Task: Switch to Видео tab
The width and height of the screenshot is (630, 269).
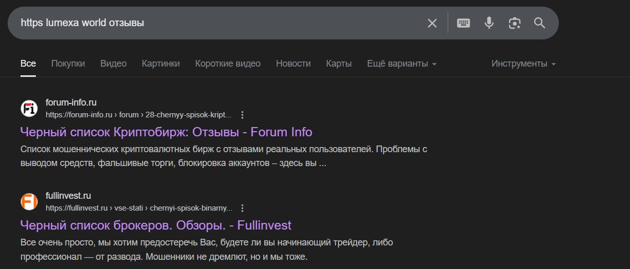Action: [113, 64]
